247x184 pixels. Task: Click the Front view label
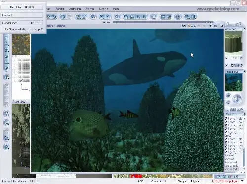pos(19,102)
